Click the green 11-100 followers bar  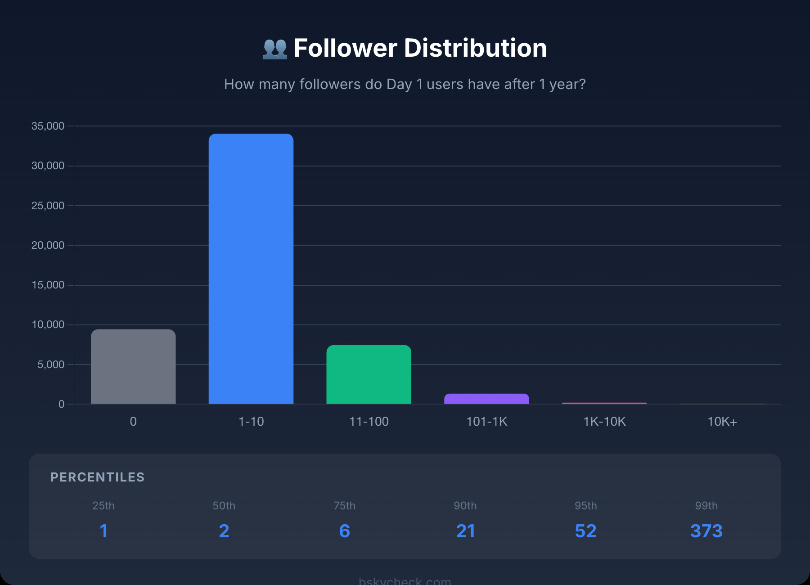tap(369, 374)
